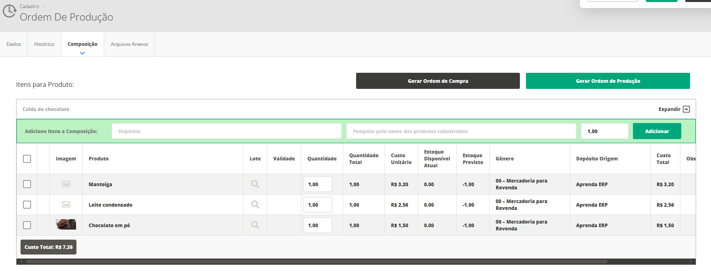Screen dimensions: 711x271
Task: Open the Chocolate em pó product thumbnail
Action: 66,225
